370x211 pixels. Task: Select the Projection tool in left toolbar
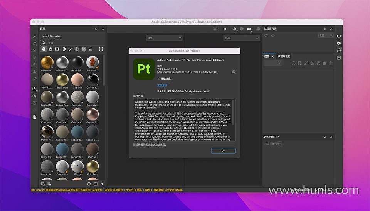(34, 50)
